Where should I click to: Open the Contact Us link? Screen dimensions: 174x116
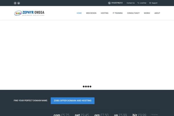130,3
